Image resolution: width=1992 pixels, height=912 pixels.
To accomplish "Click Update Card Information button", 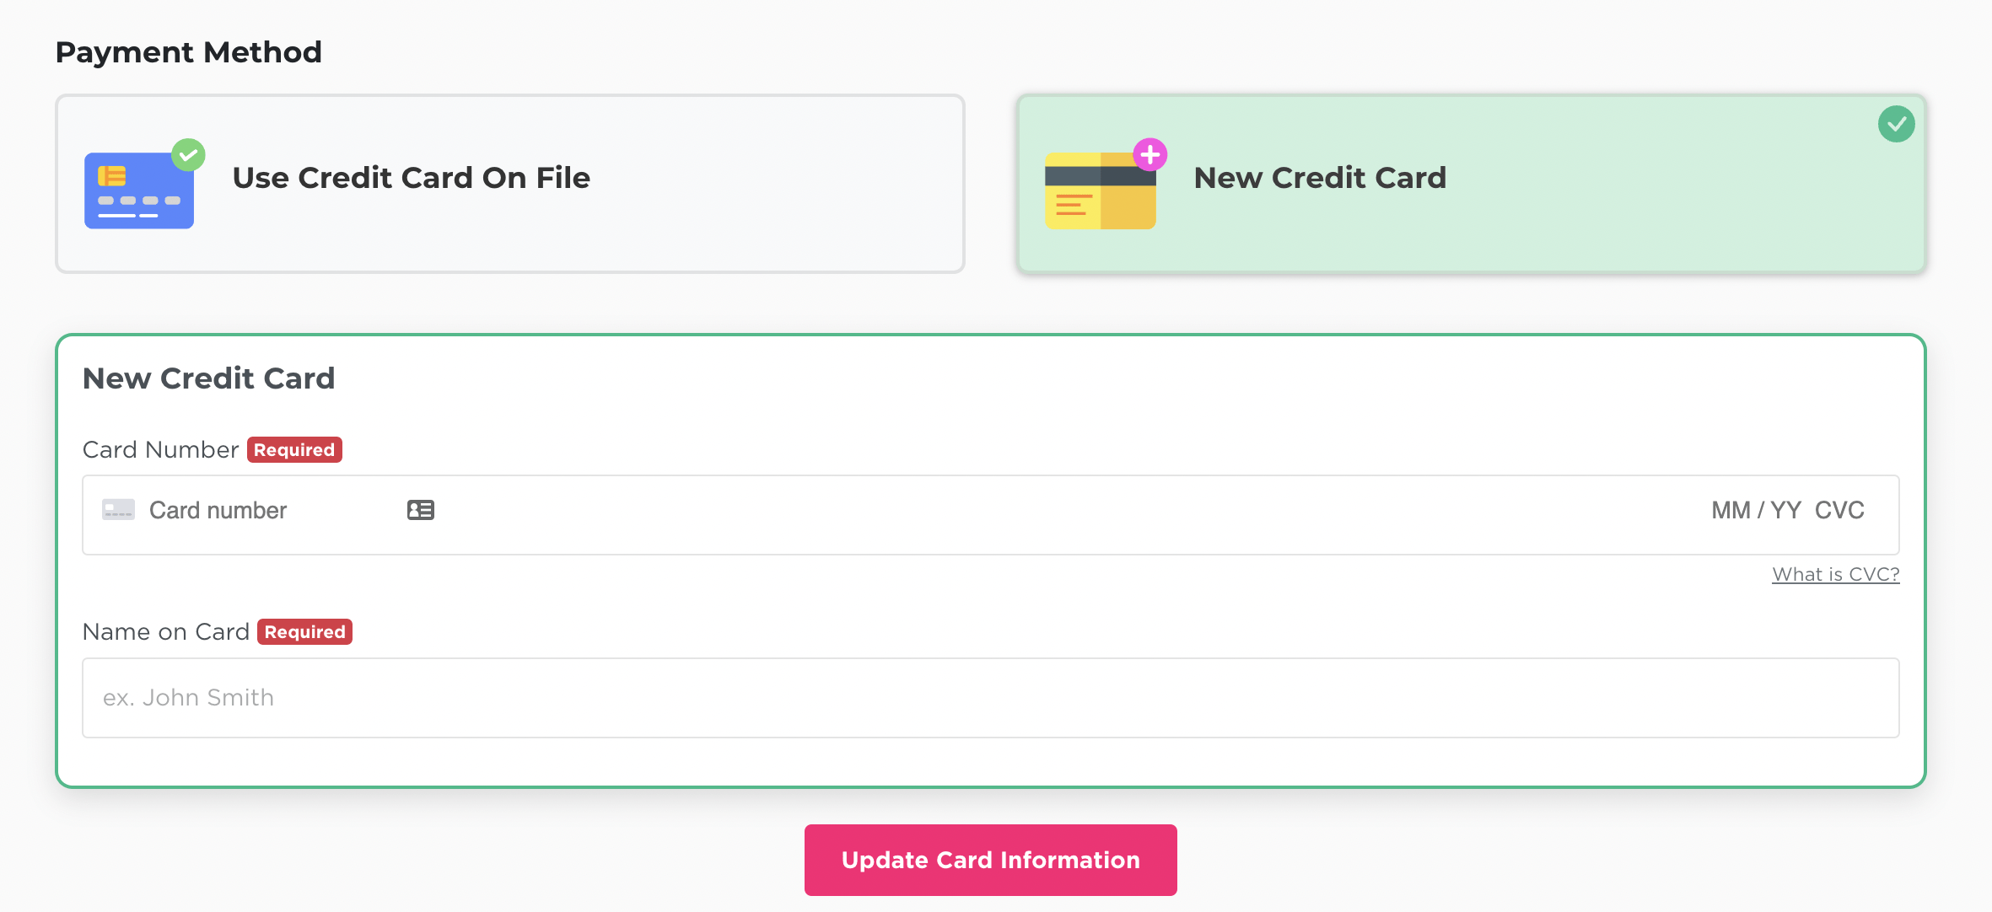I will point(991,860).
